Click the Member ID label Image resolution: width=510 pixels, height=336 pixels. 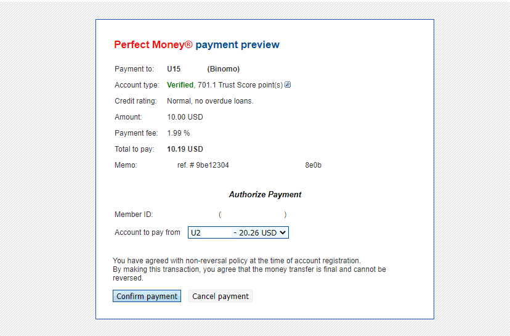[134, 215]
